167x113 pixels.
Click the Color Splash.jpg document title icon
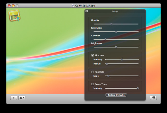point(73,6)
